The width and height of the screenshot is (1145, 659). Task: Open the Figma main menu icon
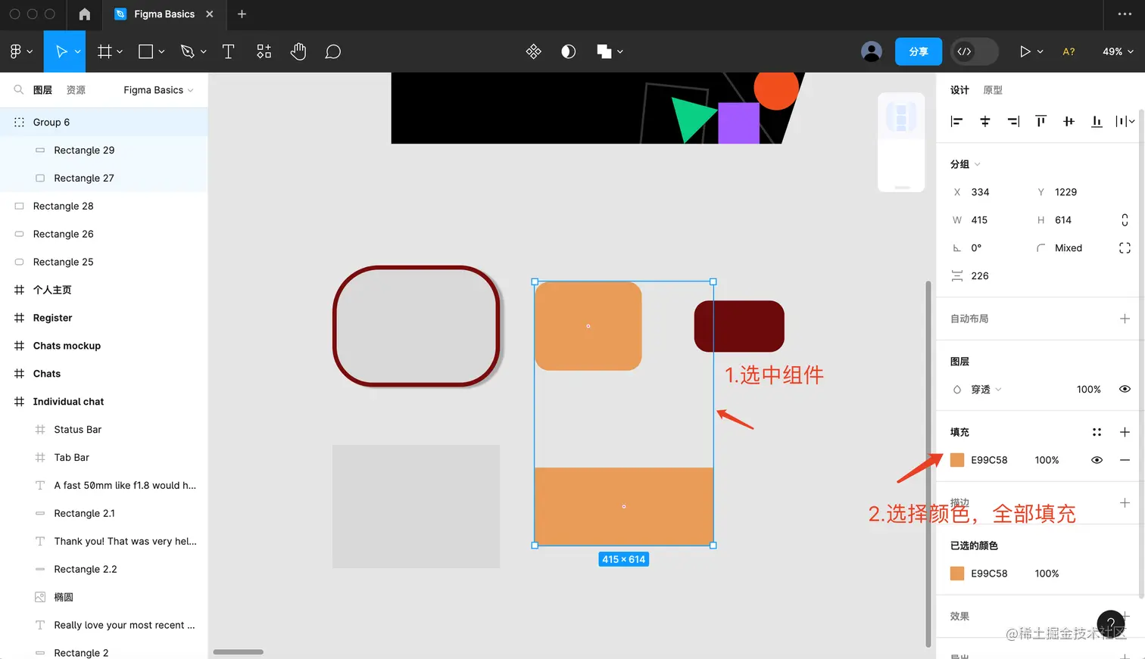(x=16, y=51)
